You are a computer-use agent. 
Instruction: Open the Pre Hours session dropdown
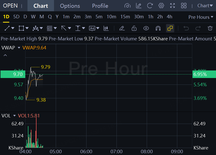click(201, 17)
